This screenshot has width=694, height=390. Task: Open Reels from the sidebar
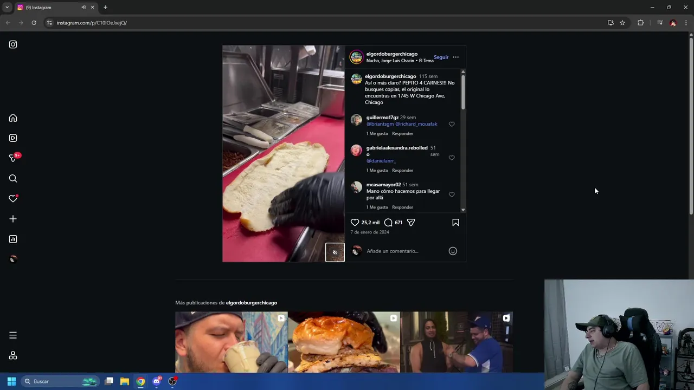click(x=13, y=138)
